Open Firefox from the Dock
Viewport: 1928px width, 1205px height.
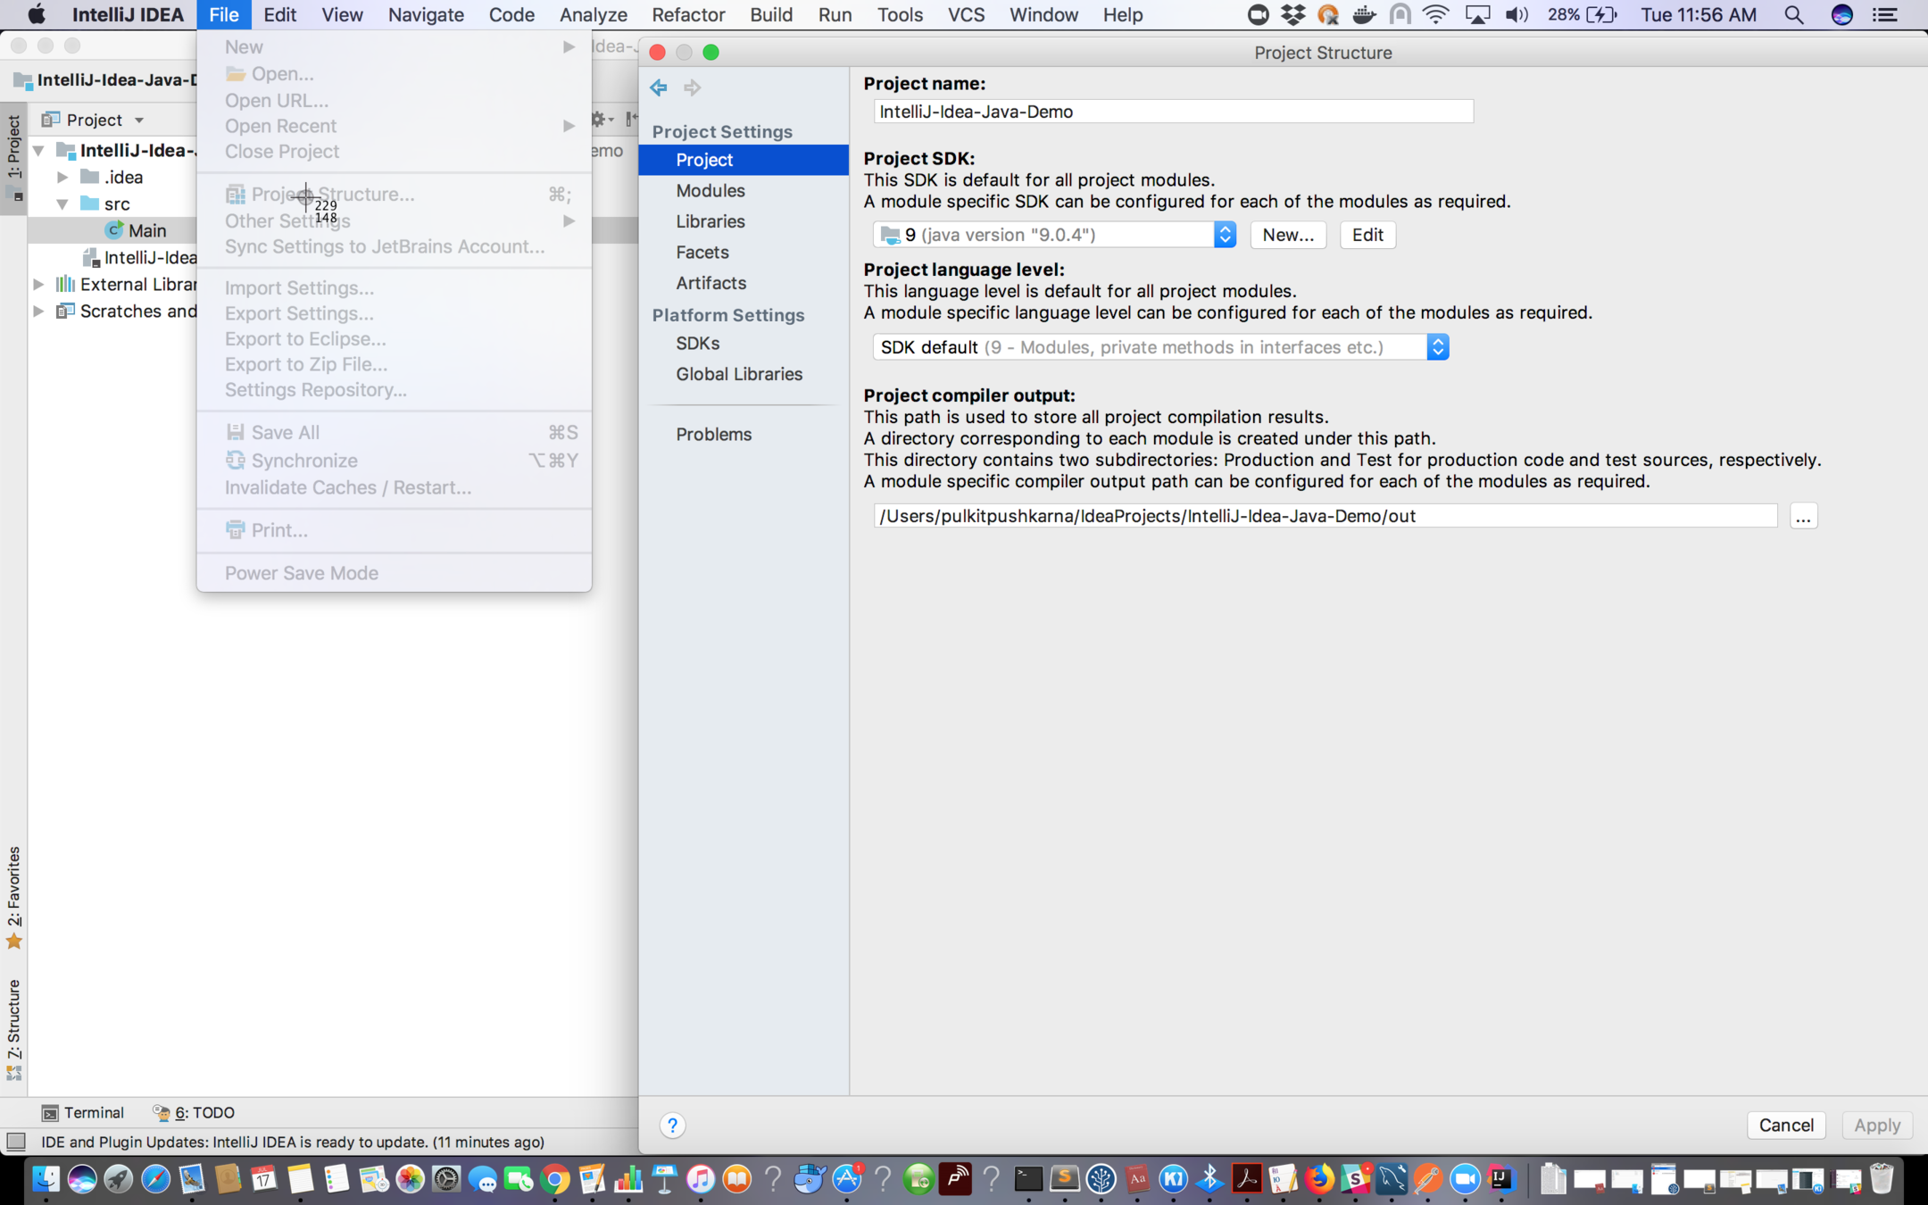(1319, 1179)
